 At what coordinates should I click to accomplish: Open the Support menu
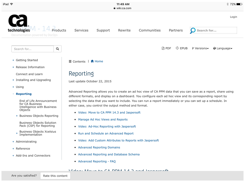pyautogui.click(x=103, y=30)
